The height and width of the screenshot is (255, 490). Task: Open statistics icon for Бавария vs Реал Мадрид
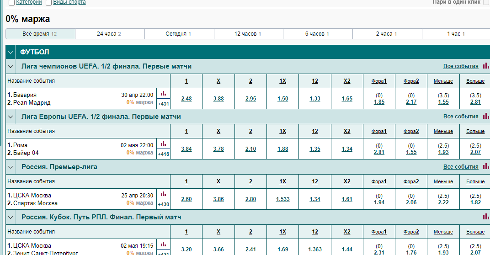163,93
